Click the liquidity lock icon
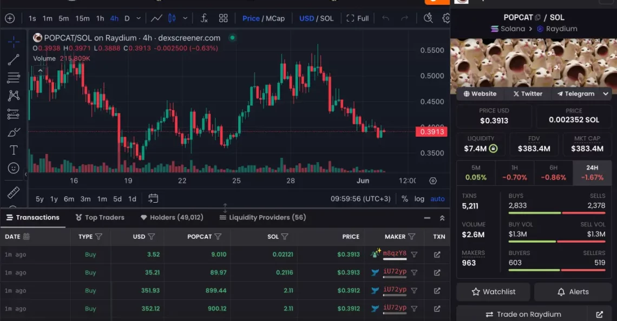 click(x=493, y=149)
